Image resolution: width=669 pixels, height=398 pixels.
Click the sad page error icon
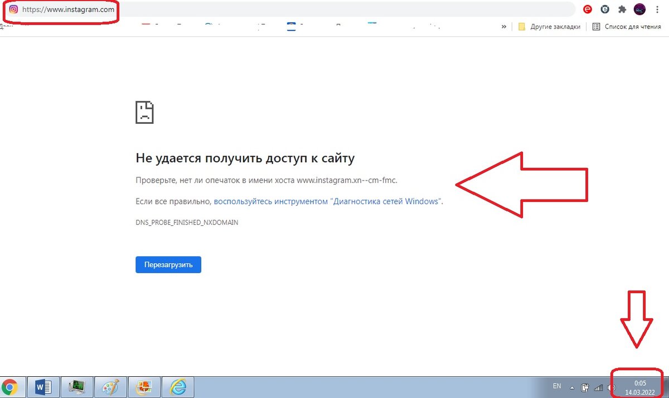144,112
